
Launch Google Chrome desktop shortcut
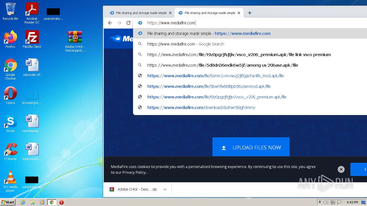[10, 69]
